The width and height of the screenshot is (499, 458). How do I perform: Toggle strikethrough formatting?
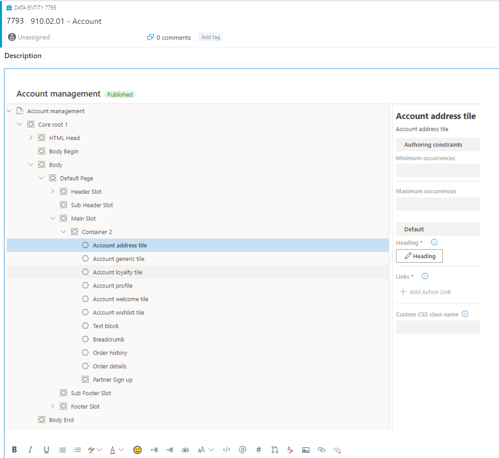point(185,450)
